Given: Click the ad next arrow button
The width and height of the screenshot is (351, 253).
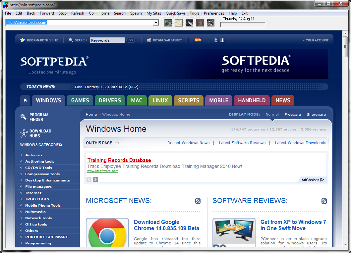Looking at the screenshot, I should [95, 179].
